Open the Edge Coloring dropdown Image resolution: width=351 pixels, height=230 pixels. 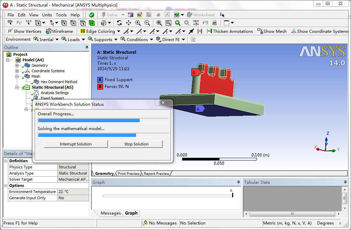point(118,31)
